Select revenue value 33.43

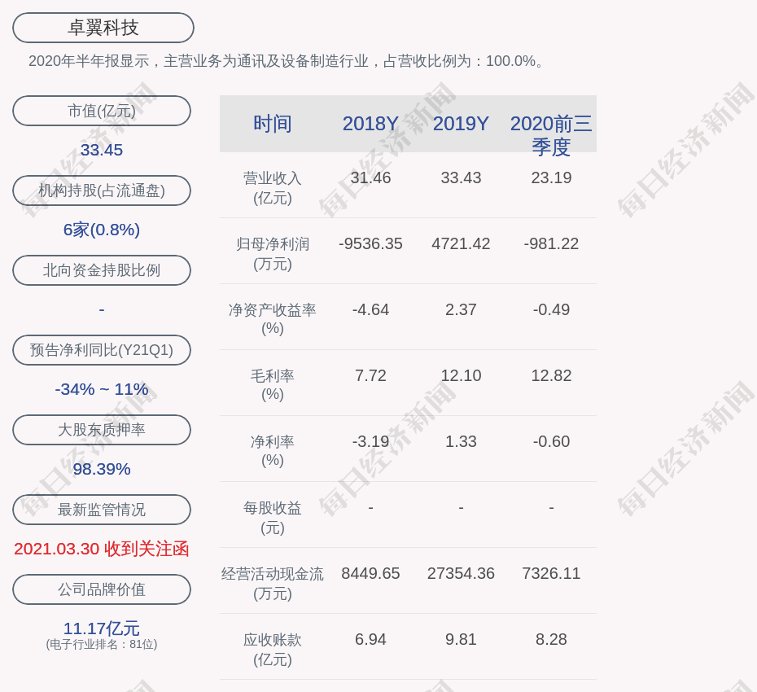pyautogui.click(x=461, y=177)
